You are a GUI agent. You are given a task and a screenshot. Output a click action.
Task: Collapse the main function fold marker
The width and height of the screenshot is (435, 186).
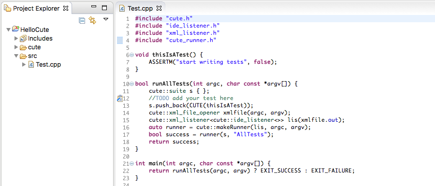pyautogui.click(x=132, y=164)
